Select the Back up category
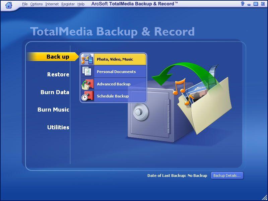Viewport: 268px width, 201px height. pos(53,57)
